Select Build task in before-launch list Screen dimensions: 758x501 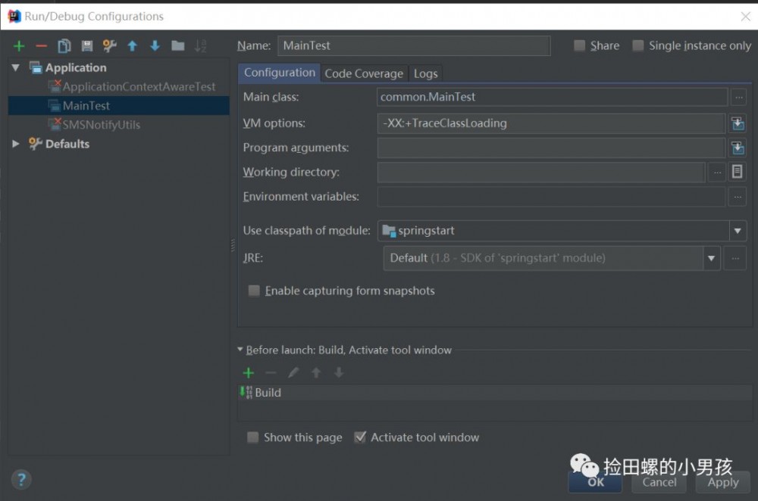[494, 393]
